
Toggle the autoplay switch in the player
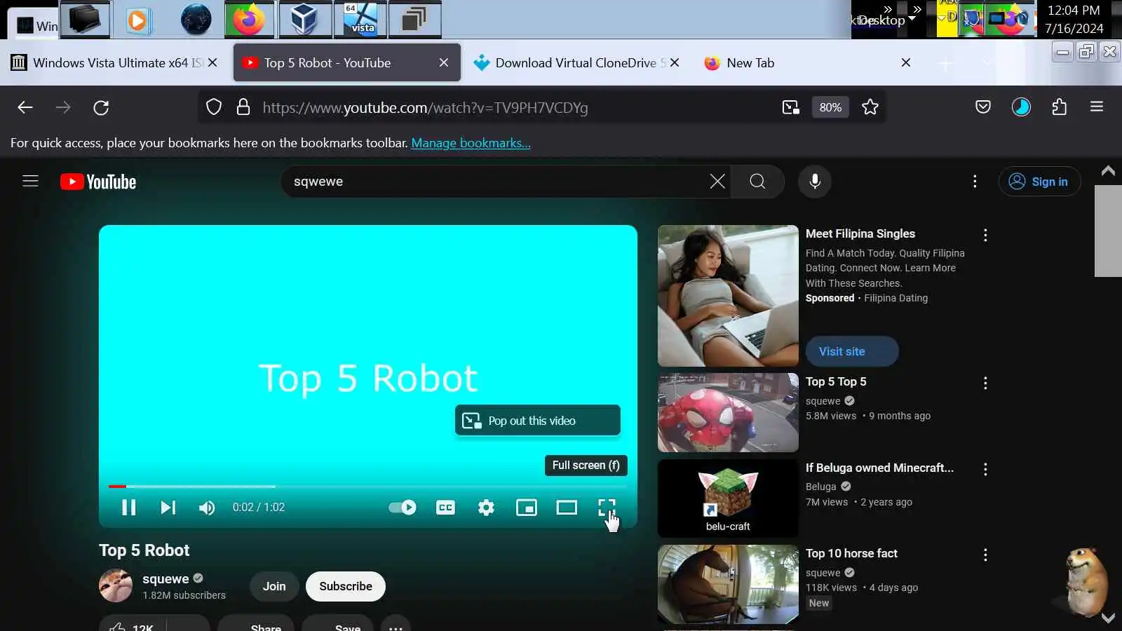[x=403, y=508]
